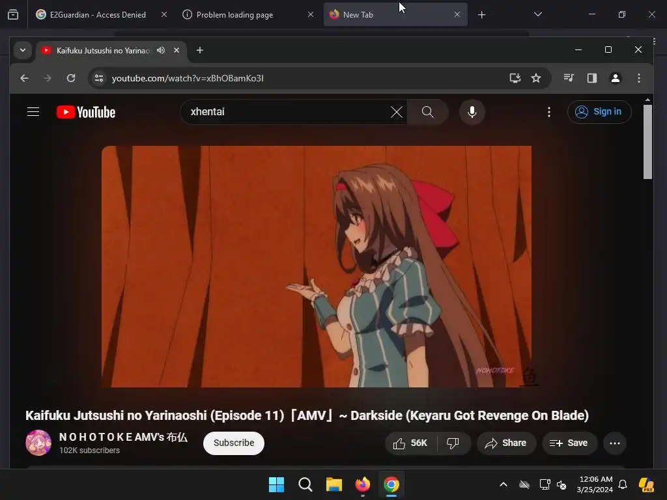667x500 pixels.
Task: Open the notifications bell
Action: (623, 484)
